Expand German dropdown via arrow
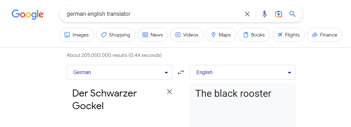 click(x=166, y=73)
